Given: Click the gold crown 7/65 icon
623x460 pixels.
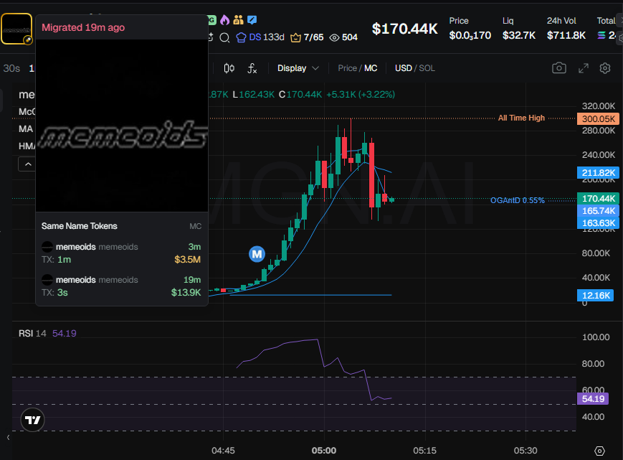Looking at the screenshot, I should point(295,37).
